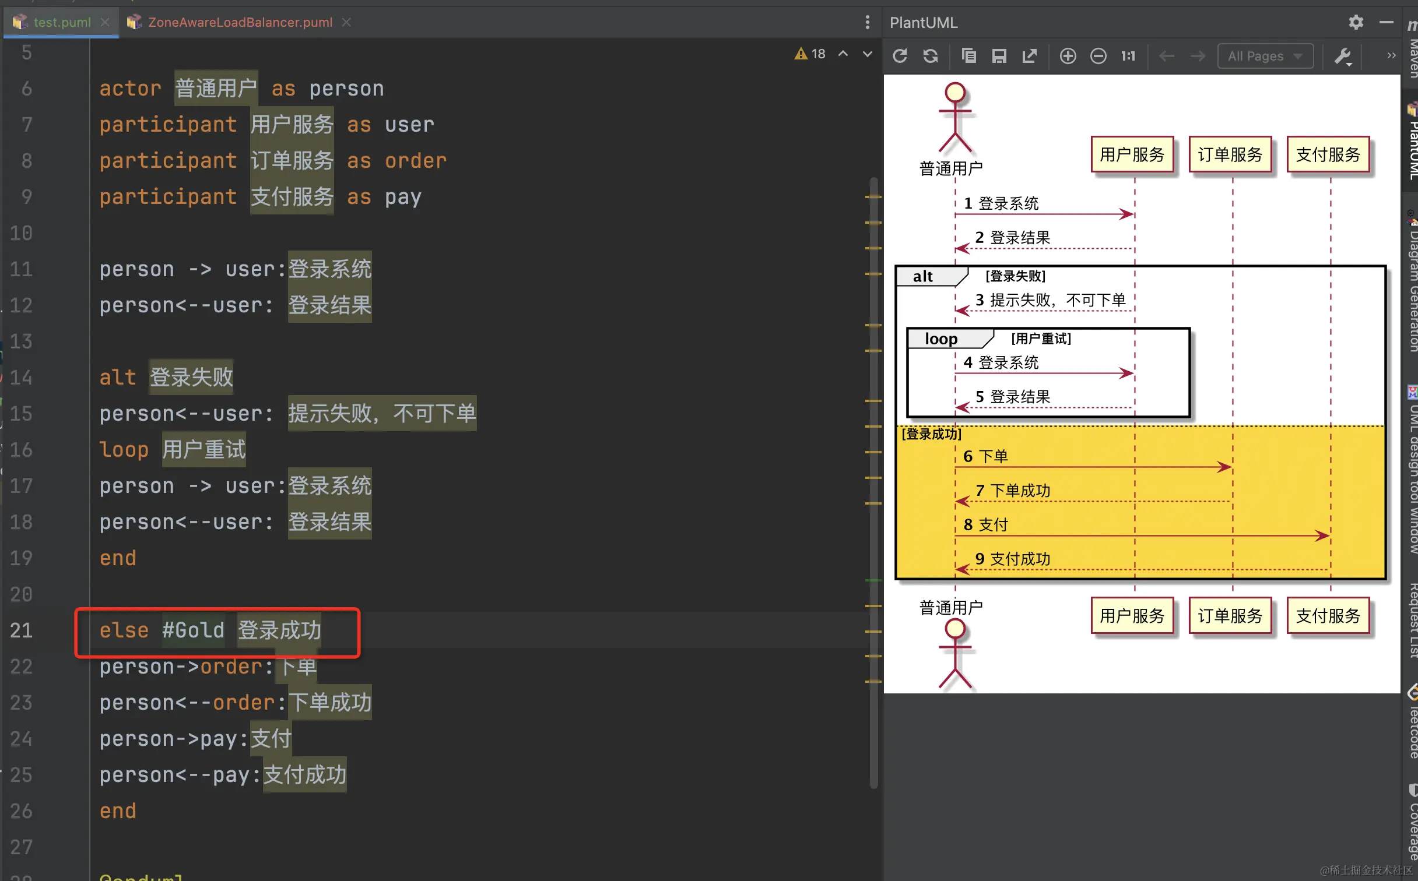Open PlantUML panel gear options

point(1356,22)
